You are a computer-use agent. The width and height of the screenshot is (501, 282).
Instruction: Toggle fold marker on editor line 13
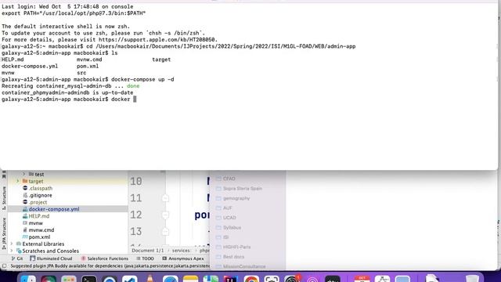click(x=165, y=232)
